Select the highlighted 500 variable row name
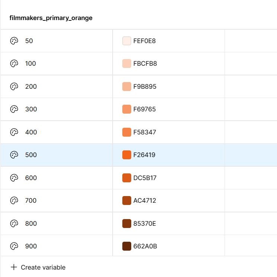277x277 pixels. coord(31,155)
